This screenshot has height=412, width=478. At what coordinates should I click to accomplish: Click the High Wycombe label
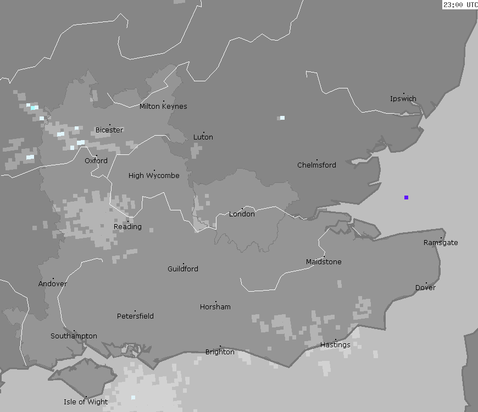coord(154,176)
